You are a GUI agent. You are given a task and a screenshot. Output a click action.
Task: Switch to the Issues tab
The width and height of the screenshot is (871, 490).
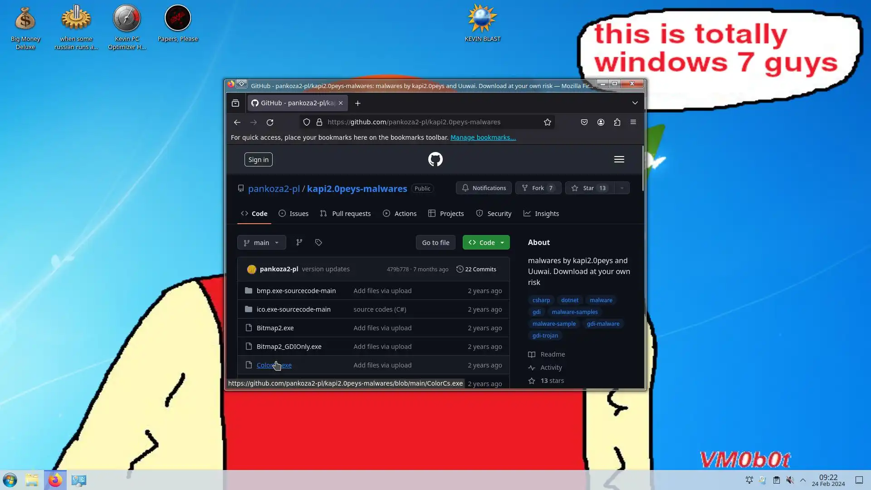tap(294, 213)
